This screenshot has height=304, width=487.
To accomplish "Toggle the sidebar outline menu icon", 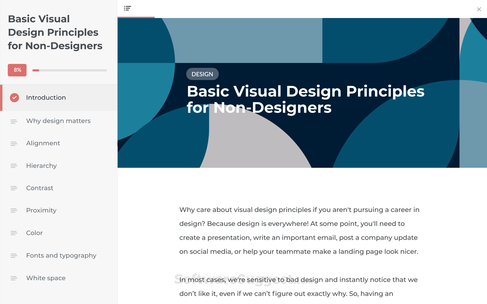I will [127, 8].
